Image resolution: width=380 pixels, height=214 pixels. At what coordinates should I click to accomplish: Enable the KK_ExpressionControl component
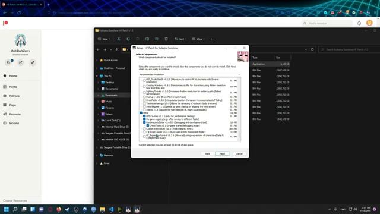pyautogui.click(x=144, y=136)
